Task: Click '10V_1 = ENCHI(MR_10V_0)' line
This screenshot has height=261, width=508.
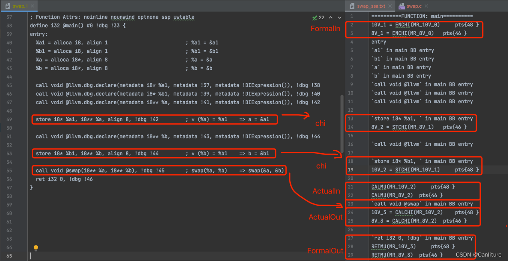Action: click(425, 25)
